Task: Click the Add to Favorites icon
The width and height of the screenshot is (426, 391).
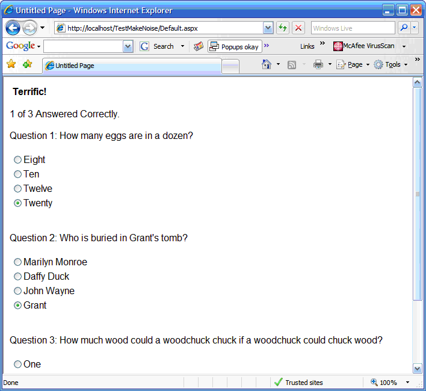Action: pyautogui.click(x=28, y=64)
